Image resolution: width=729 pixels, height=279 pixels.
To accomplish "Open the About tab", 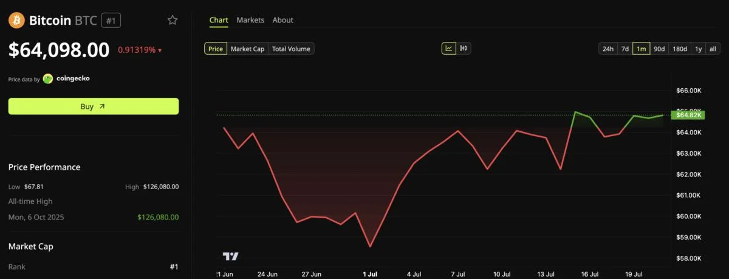I will [x=282, y=20].
